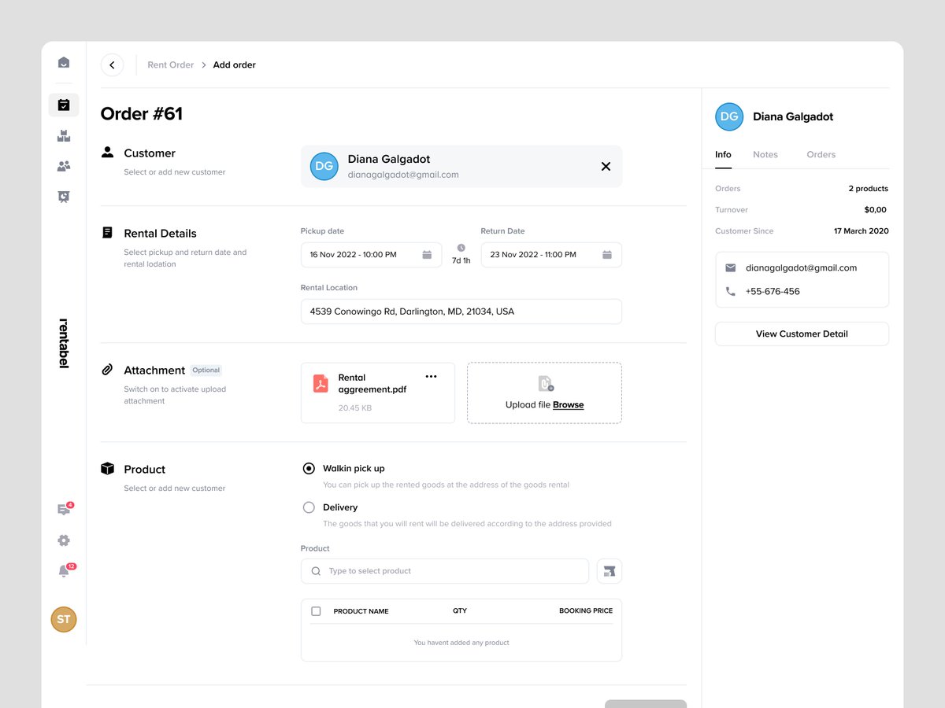Open the inventory boxes sidebar icon
The width and height of the screenshot is (945, 708).
(64, 136)
